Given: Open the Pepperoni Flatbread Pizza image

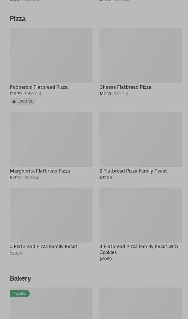Looking at the screenshot, I should tap(51, 56).
